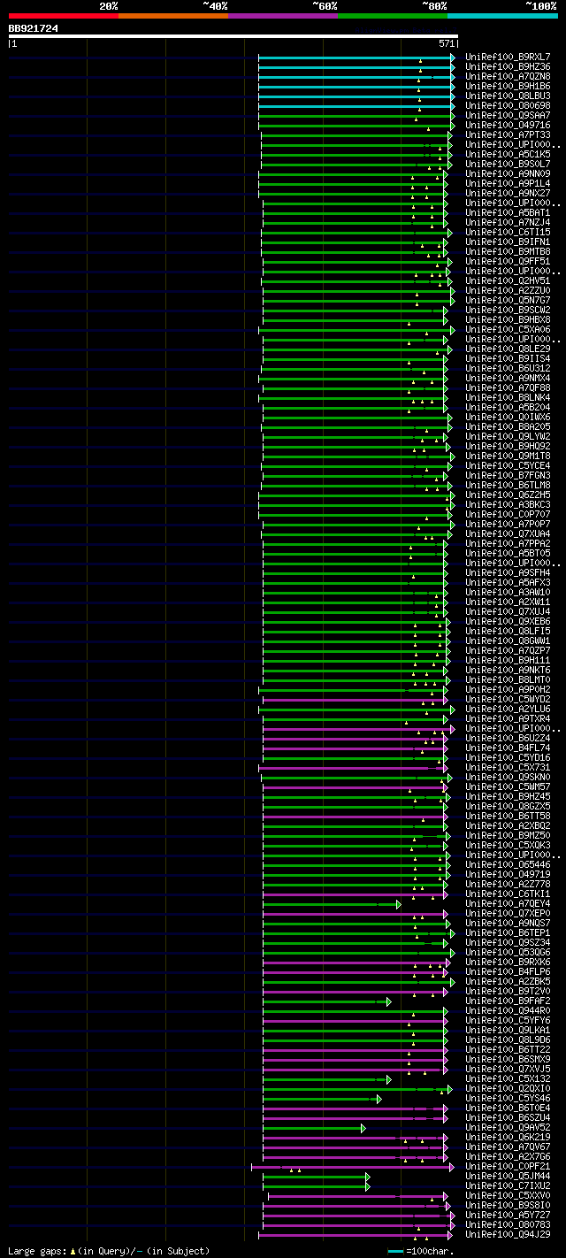Choose the UniRef100_B6U312 label
This screenshot has width=566, height=1258.
(508, 368)
